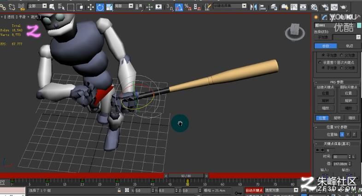
Task: Toggle the Spinner Snap icon
Action: (197, 7)
